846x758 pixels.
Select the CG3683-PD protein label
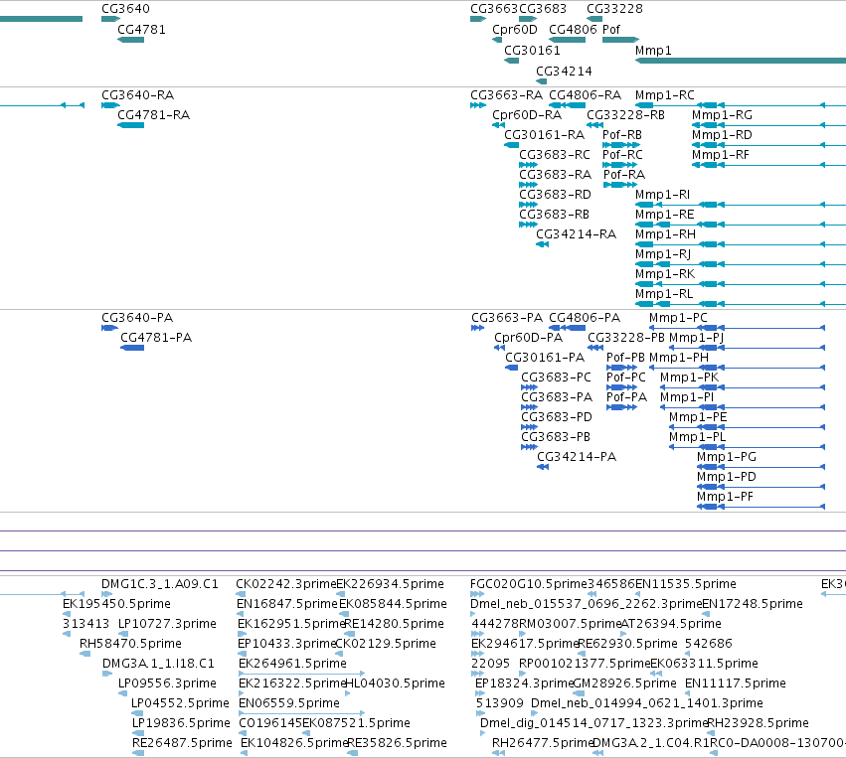point(557,418)
